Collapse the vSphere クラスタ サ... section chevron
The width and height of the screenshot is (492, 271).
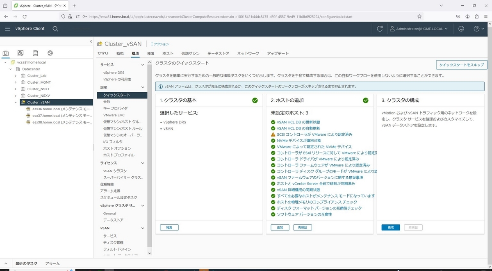(143, 206)
